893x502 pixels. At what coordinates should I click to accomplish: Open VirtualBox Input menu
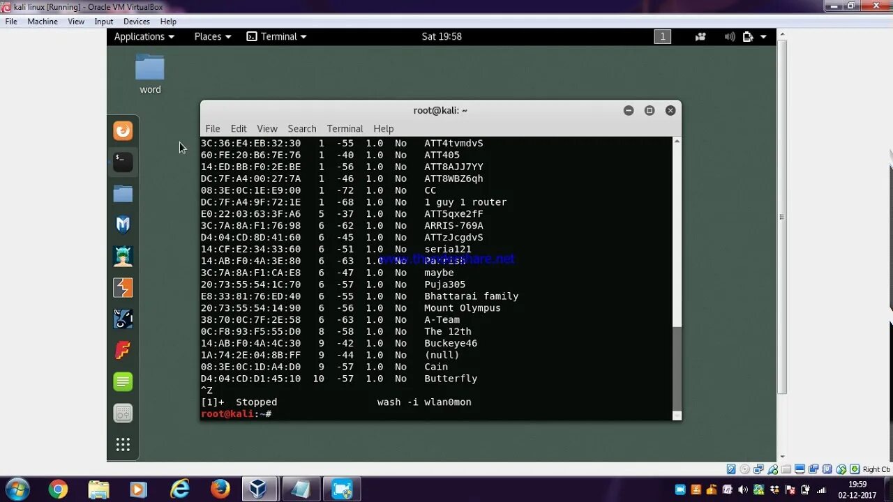tap(104, 22)
